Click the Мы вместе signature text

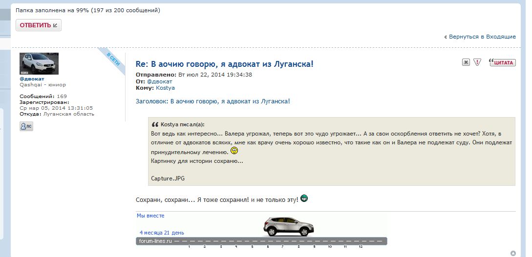pos(150,216)
